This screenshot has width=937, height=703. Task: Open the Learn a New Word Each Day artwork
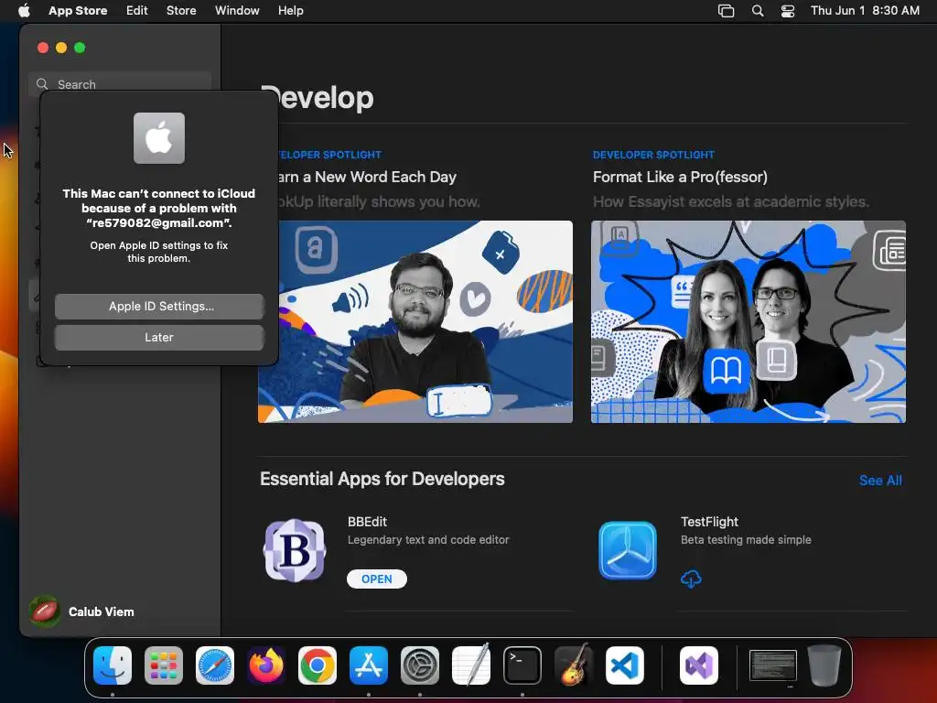click(415, 321)
